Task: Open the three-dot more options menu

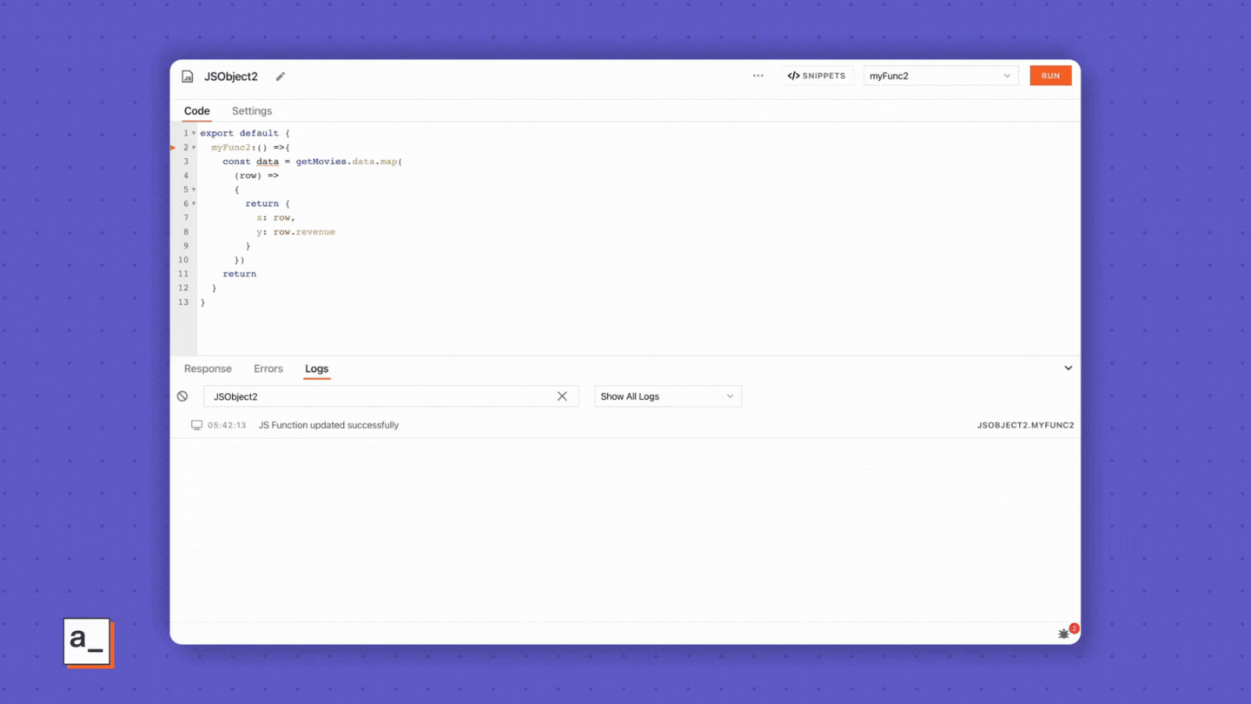Action: click(758, 76)
